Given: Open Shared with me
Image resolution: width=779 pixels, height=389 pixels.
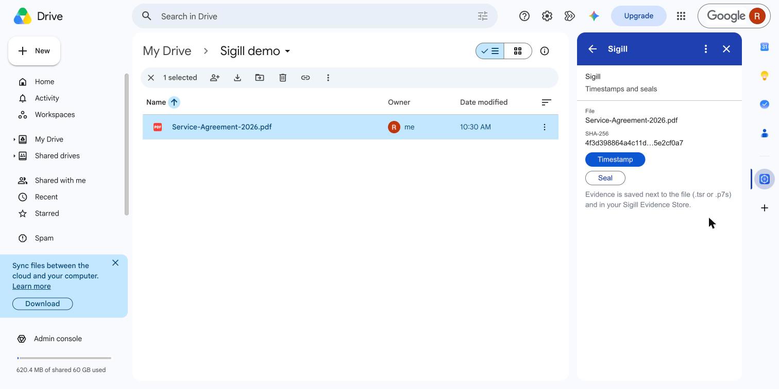Looking at the screenshot, I should pyautogui.click(x=60, y=181).
